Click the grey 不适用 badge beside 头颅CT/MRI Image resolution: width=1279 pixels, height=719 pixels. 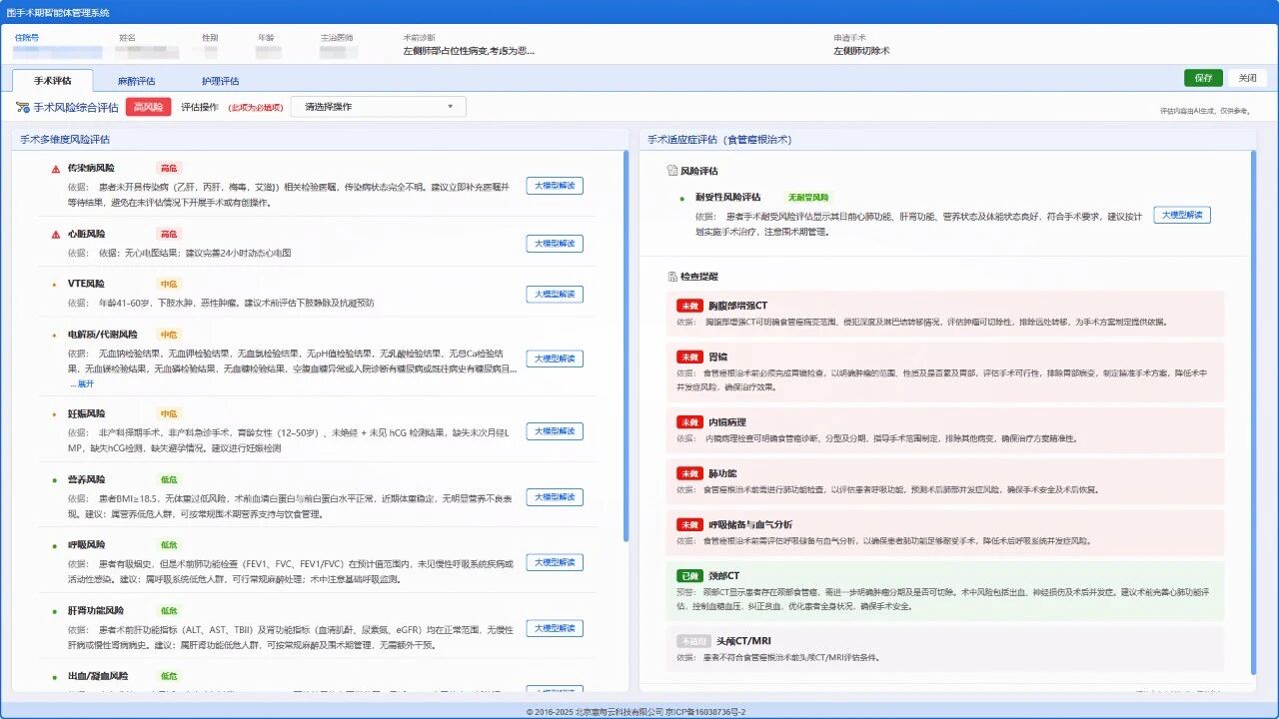coord(693,641)
